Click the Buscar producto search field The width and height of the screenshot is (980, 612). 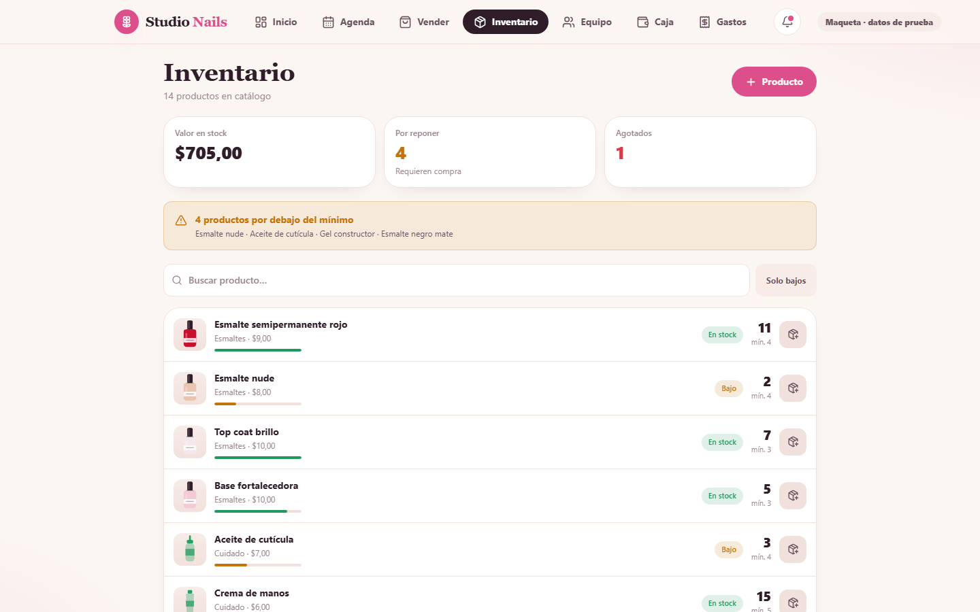(x=457, y=280)
